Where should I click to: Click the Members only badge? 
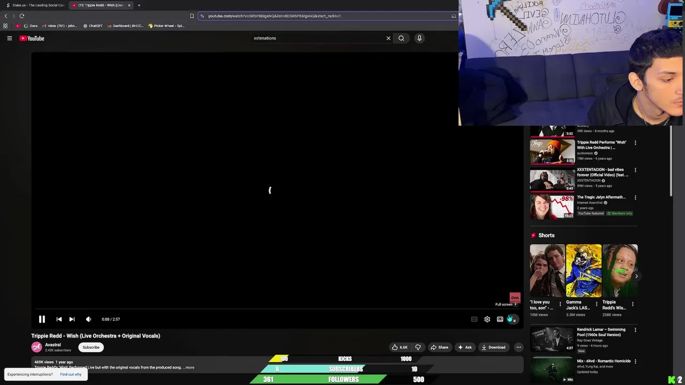(620, 213)
